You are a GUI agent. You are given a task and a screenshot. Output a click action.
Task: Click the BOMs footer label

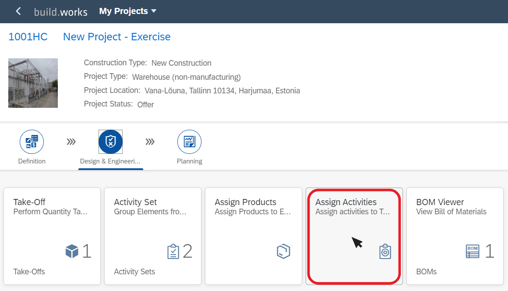(427, 272)
